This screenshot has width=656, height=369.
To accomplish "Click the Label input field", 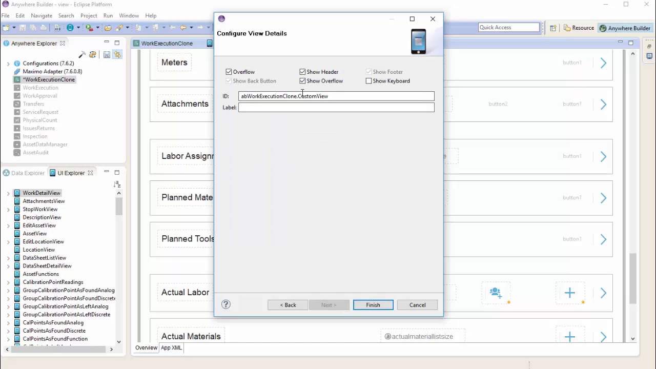I will tap(336, 107).
